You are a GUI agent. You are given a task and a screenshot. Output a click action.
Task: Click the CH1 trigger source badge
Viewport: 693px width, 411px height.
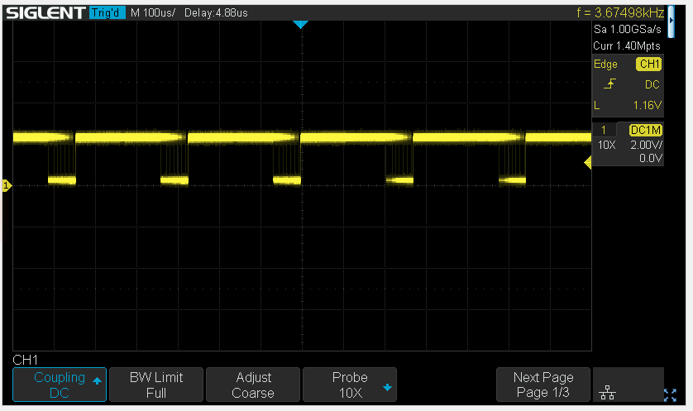click(x=649, y=64)
